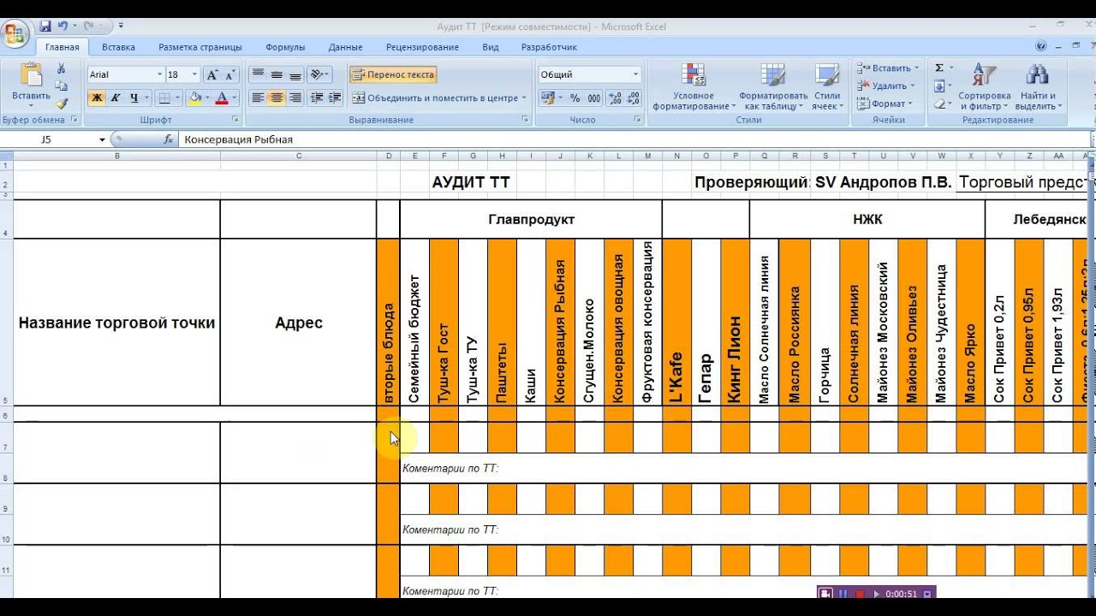The height and width of the screenshot is (616, 1096).
Task: Open Условное форматирование menu
Action: coord(694,86)
